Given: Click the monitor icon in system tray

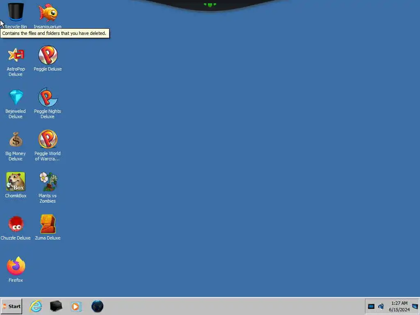Looking at the screenshot, I should (371, 306).
